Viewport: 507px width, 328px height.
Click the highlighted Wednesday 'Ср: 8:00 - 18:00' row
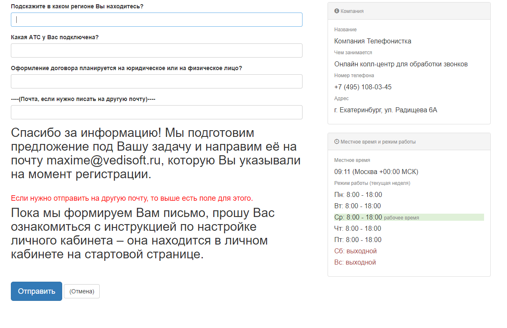pyautogui.click(x=358, y=217)
